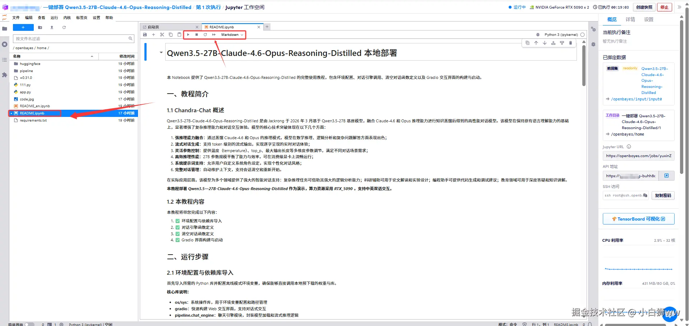Image resolution: width=689 pixels, height=326 pixels.
Task: Close the 启动页 tab
Action: pyautogui.click(x=197, y=27)
